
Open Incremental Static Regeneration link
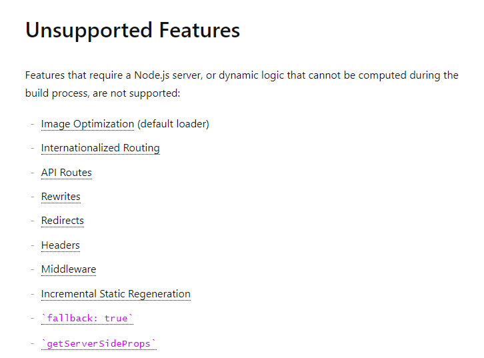pyautogui.click(x=116, y=294)
